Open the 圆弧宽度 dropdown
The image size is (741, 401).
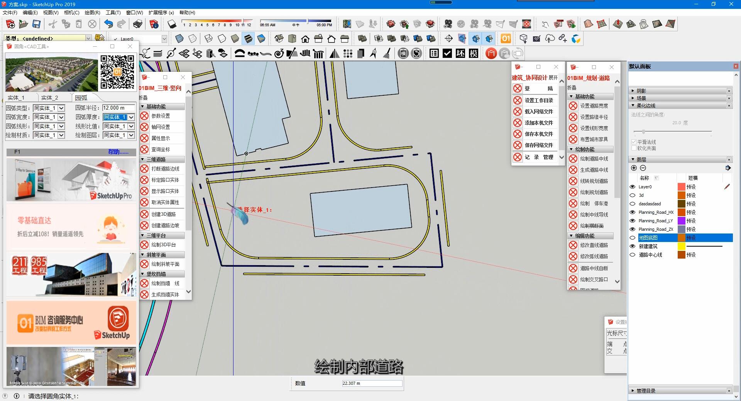(x=61, y=117)
